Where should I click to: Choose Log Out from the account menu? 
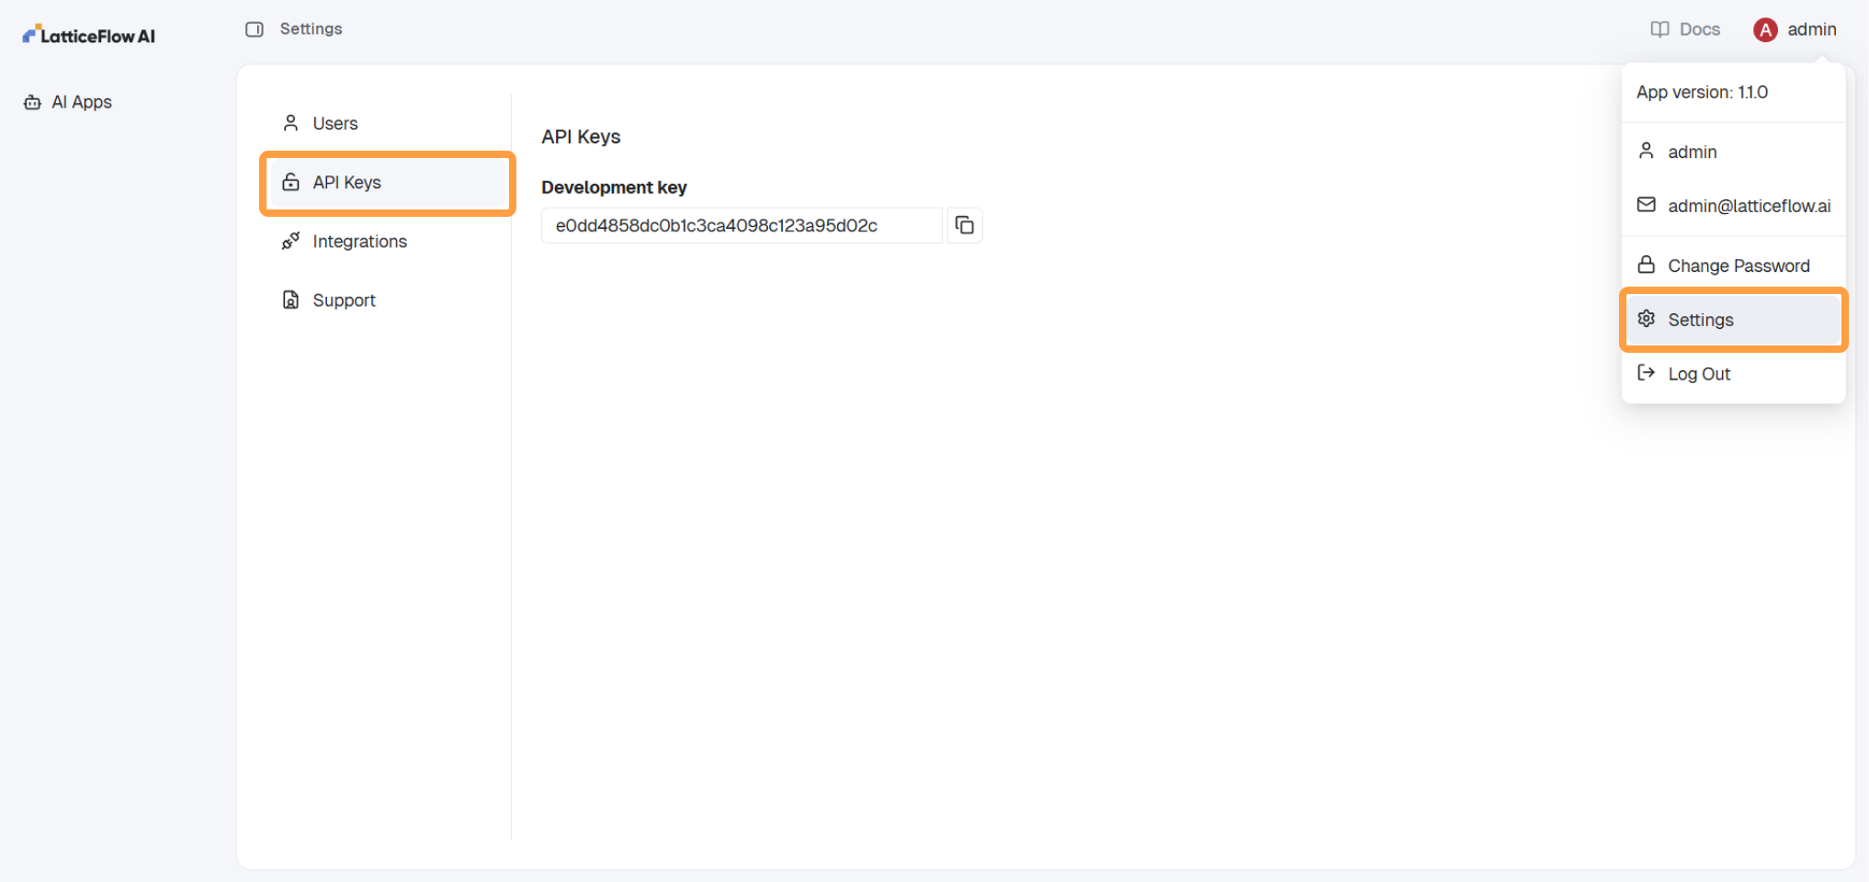point(1698,373)
